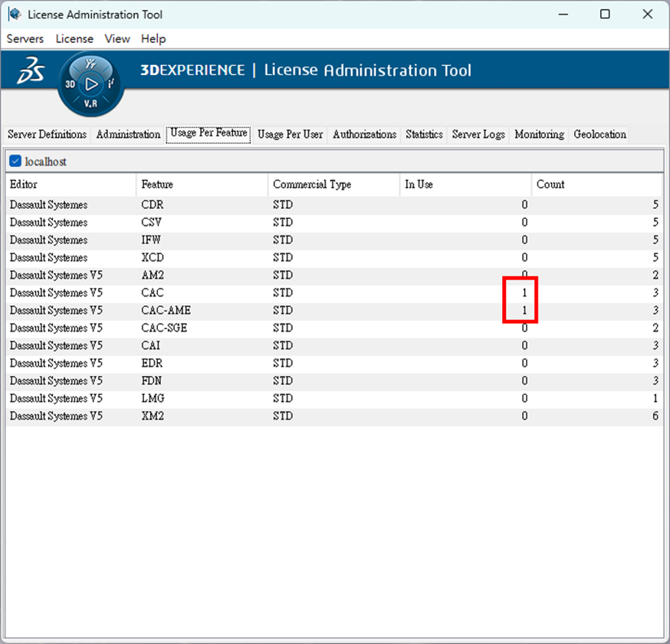
Task: Click the In Use value for CAC-AME
Action: coord(524,310)
